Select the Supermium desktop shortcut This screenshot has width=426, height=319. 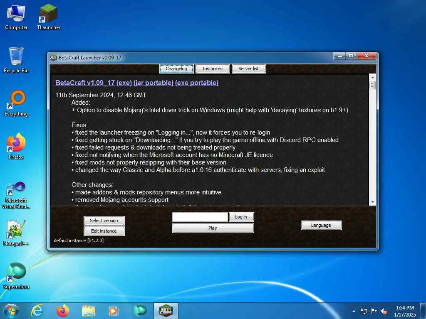tap(16, 276)
